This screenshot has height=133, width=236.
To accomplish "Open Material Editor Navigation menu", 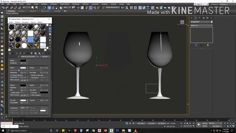I will (x=25, y=22).
